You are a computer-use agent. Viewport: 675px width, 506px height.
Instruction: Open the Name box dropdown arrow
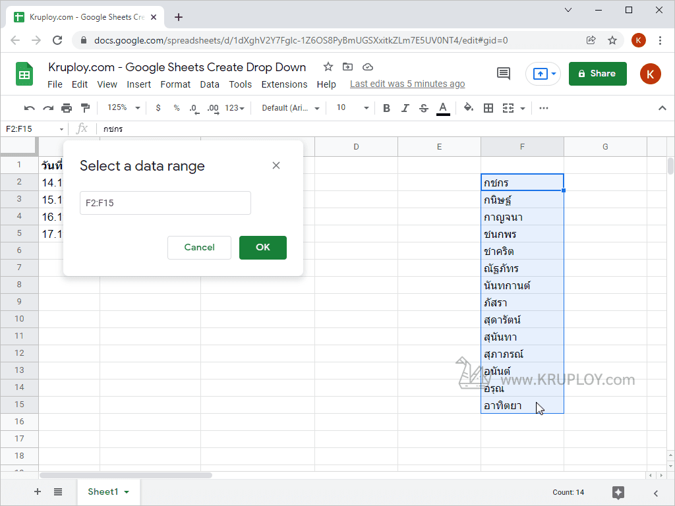[61, 129]
